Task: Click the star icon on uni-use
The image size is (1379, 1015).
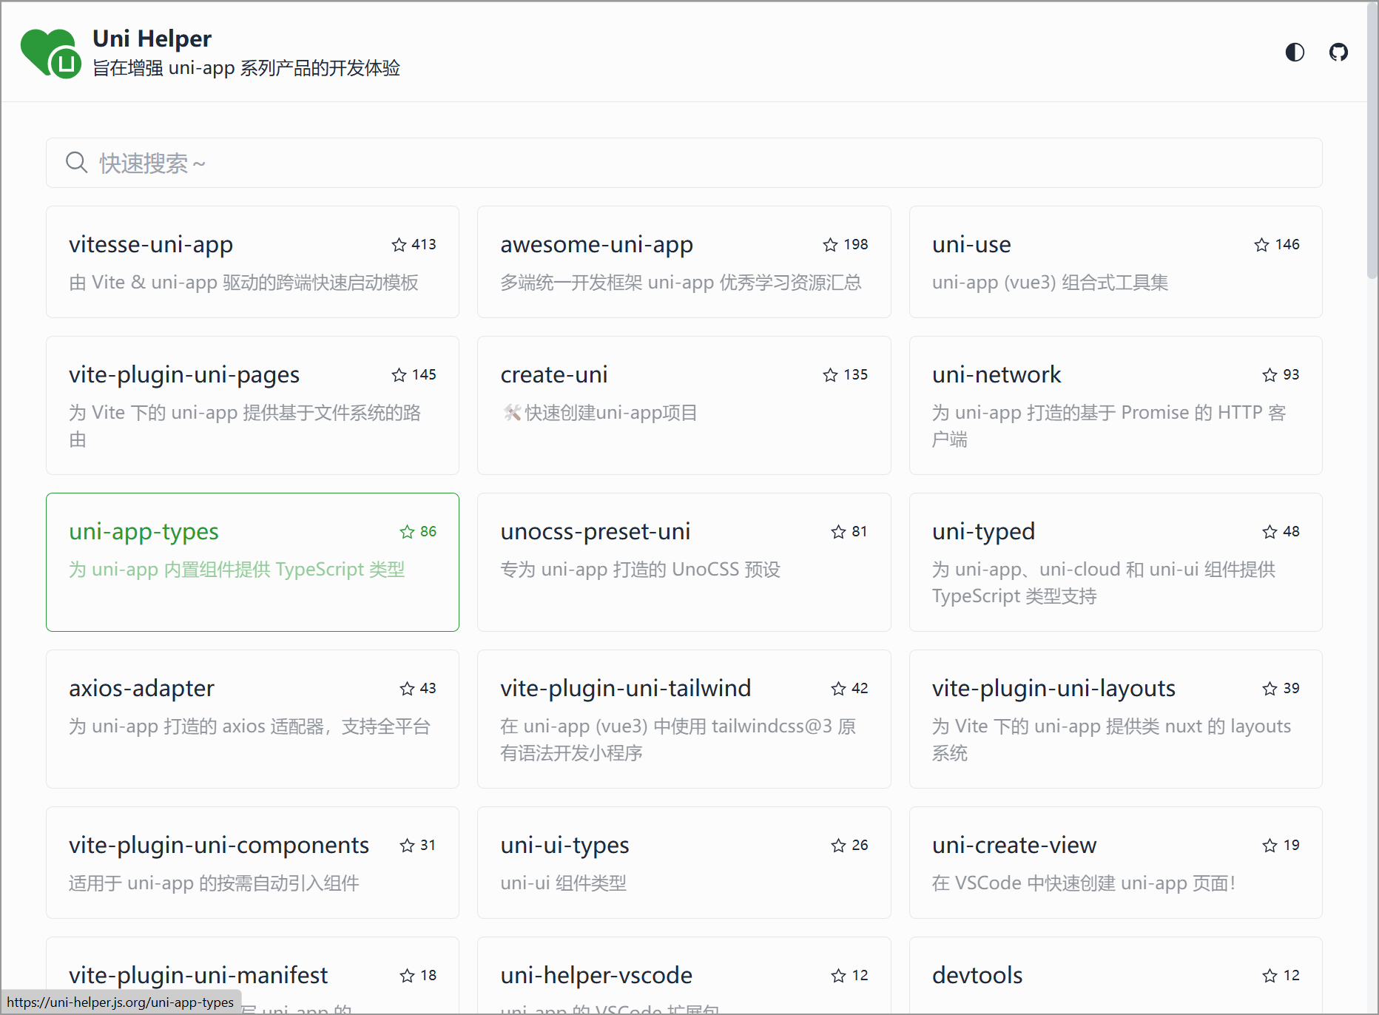Action: [x=1261, y=245]
